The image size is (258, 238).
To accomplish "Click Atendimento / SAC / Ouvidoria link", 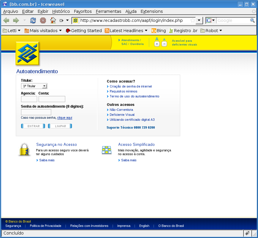I will pyautogui.click(x=132, y=42).
